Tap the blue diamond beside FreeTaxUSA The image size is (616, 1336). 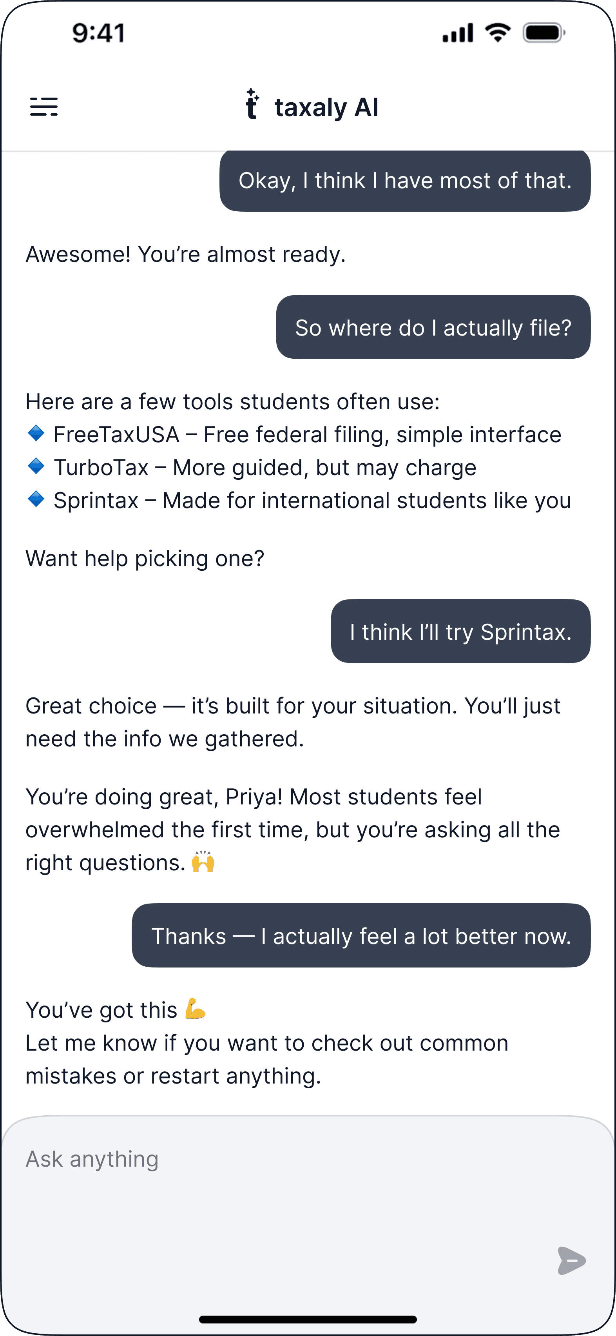pyautogui.click(x=36, y=433)
